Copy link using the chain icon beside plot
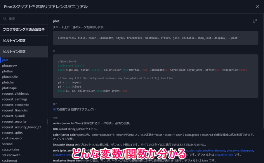This screenshot has width=264, height=163. click(255, 21)
